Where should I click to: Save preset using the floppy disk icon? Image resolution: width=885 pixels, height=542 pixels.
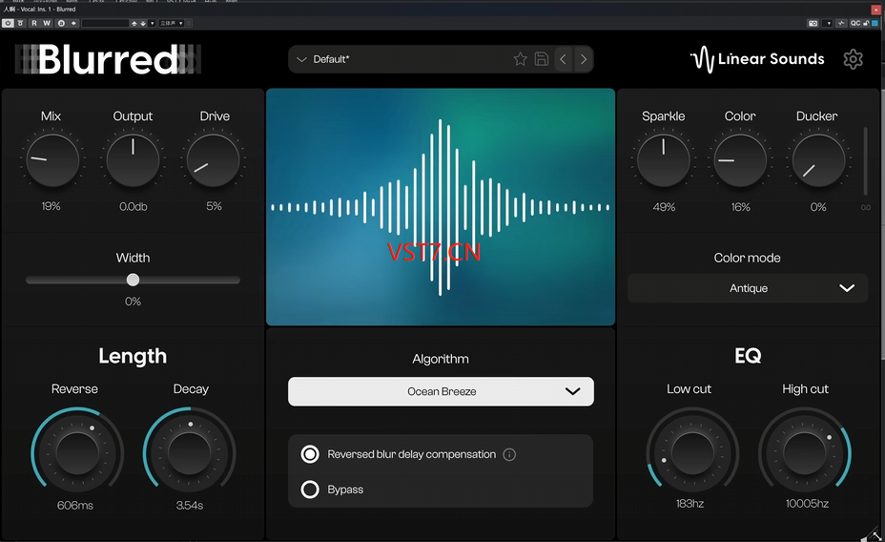(x=541, y=59)
